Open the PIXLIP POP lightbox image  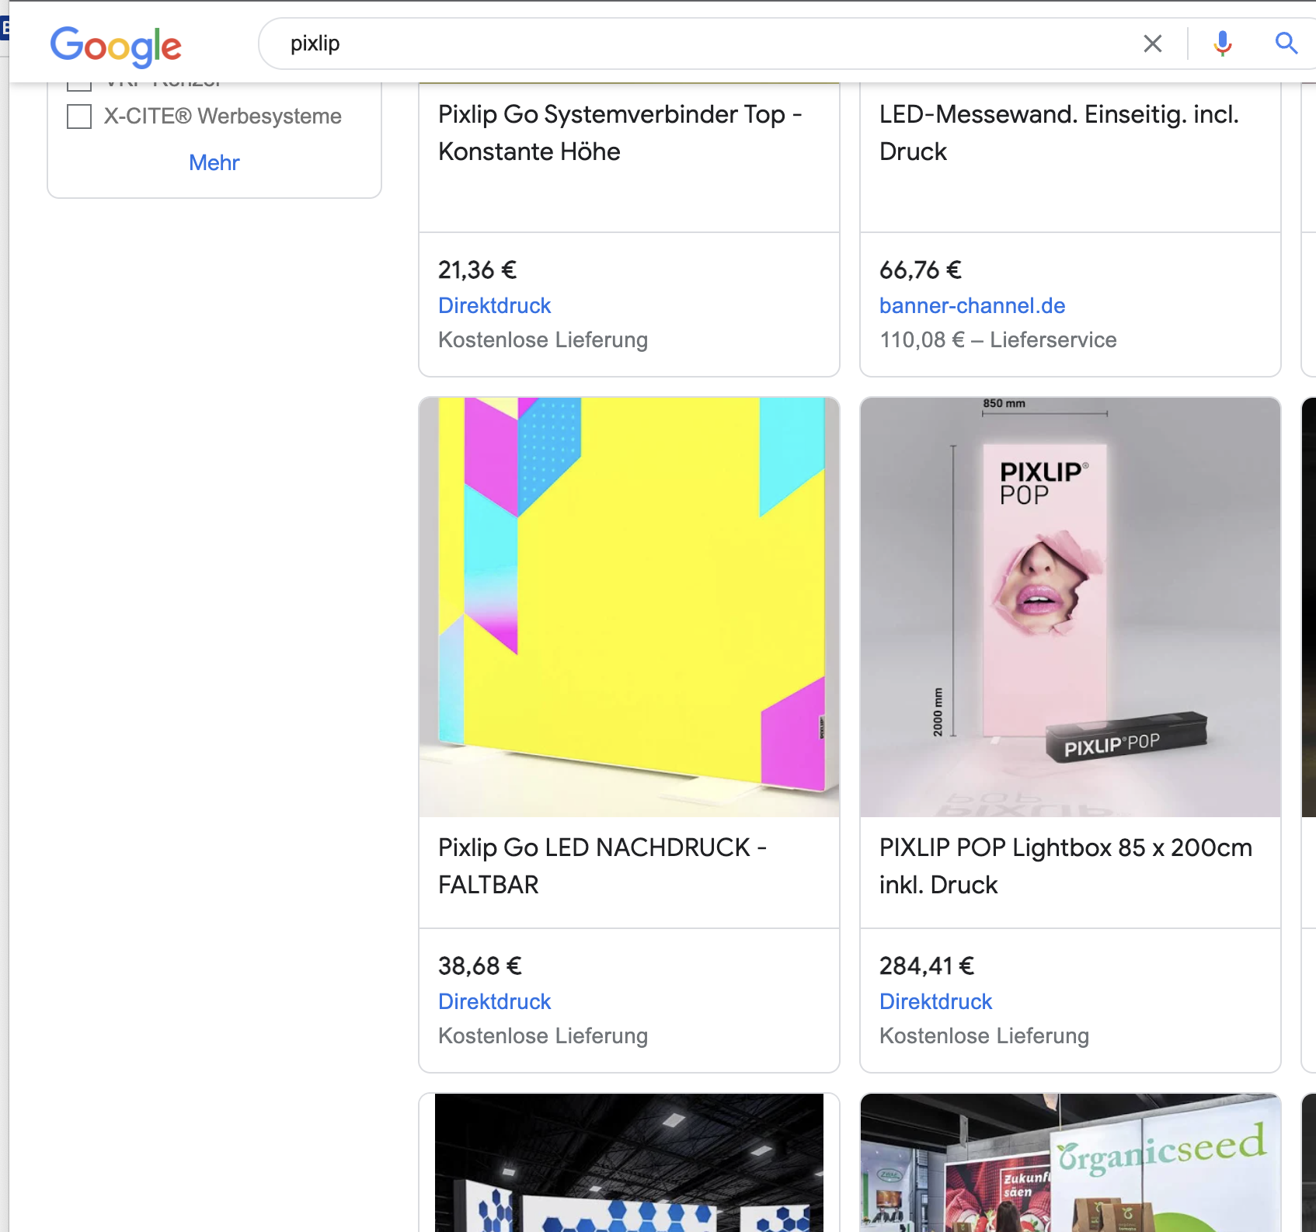(1070, 607)
